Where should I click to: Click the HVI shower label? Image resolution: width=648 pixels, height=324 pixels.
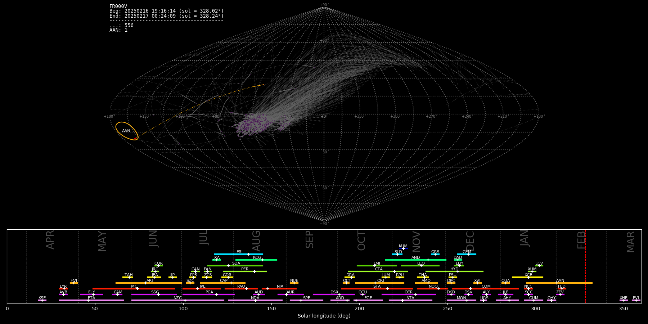point(74,281)
